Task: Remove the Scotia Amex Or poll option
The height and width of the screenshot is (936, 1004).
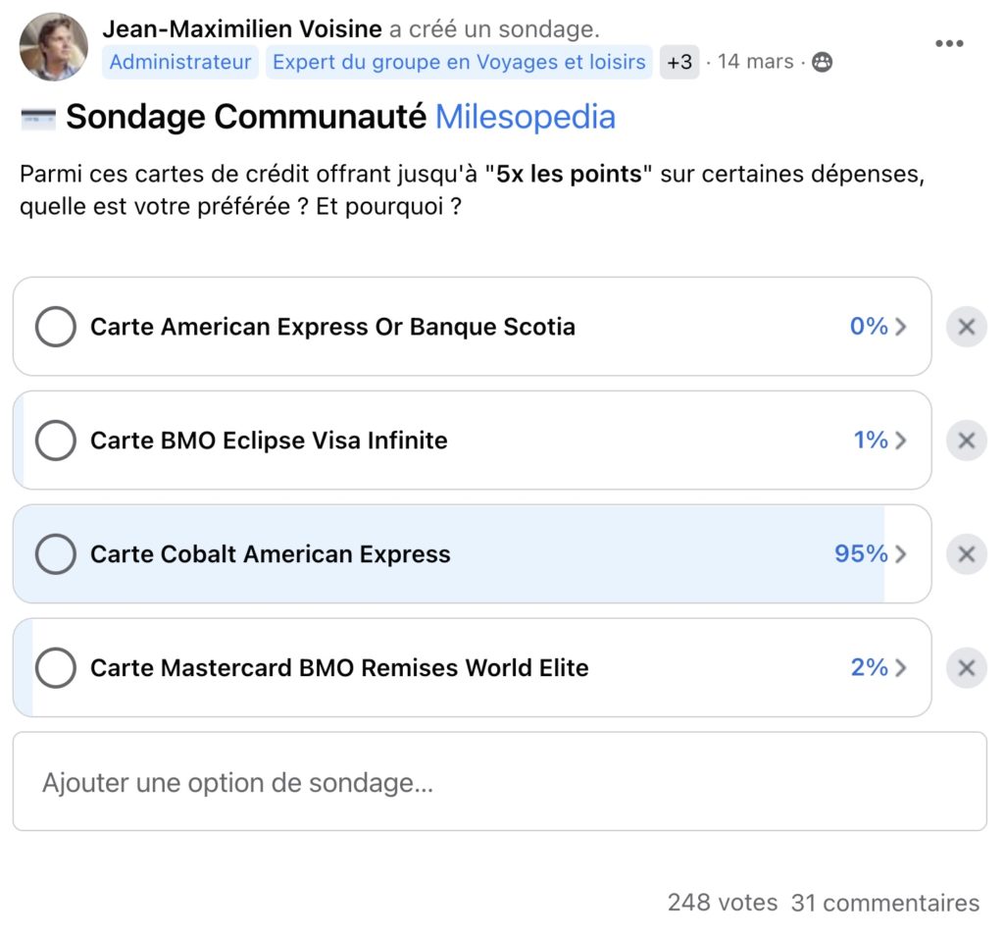Action: [966, 326]
